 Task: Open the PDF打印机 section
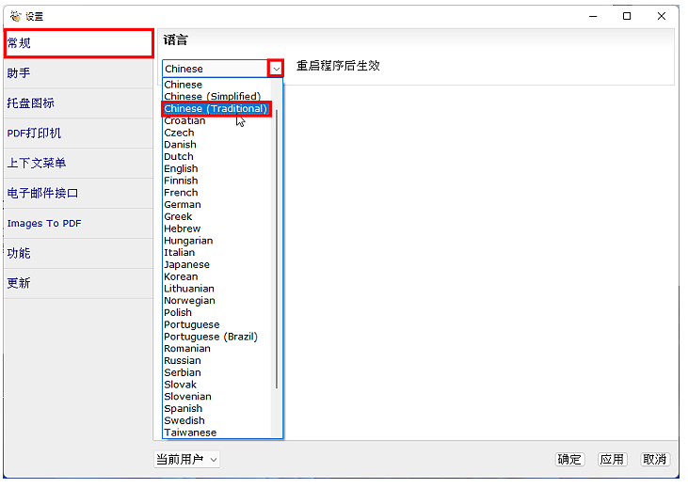tap(78, 133)
